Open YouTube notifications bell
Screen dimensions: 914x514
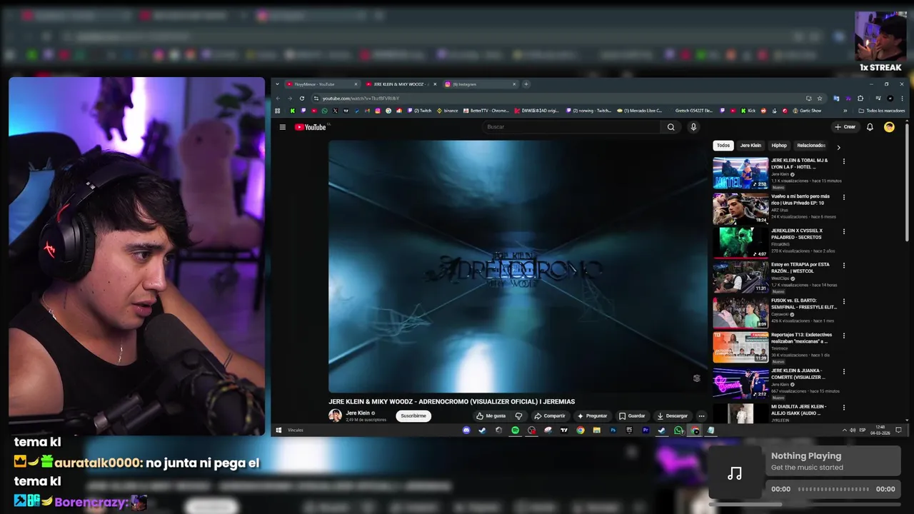pyautogui.click(x=870, y=127)
